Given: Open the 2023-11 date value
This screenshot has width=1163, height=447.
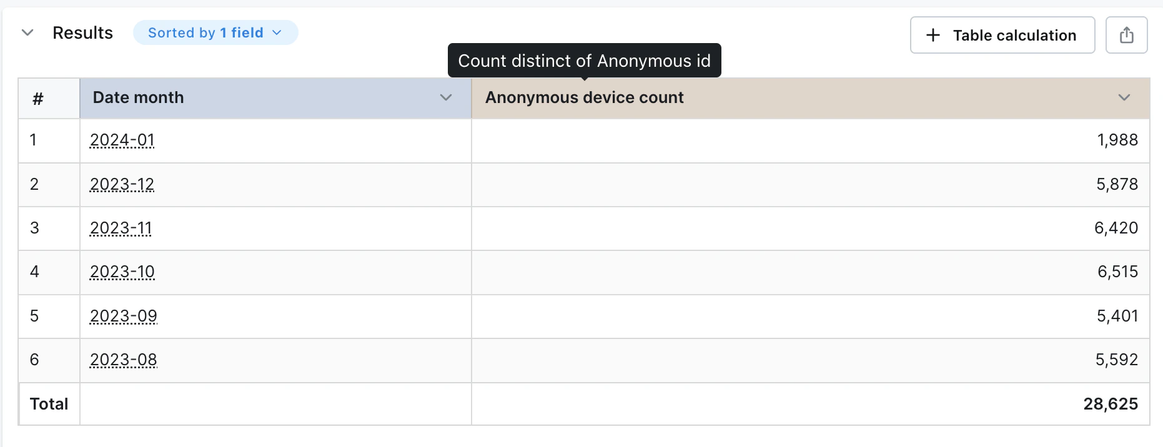Looking at the screenshot, I should [121, 228].
